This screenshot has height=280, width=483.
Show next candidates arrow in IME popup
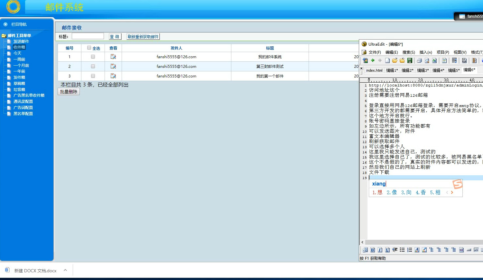[x=452, y=192]
